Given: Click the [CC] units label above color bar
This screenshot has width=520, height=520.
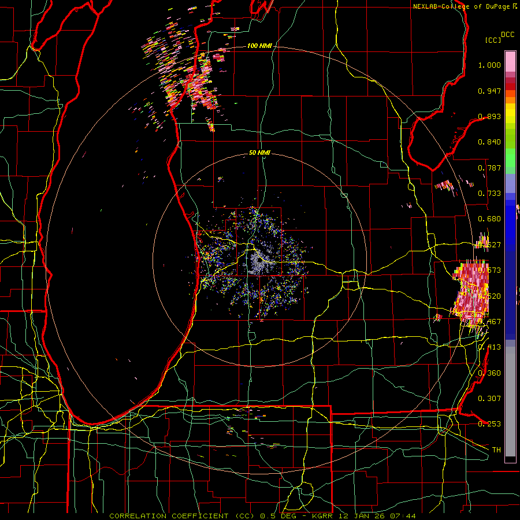Looking at the screenshot, I should click(x=493, y=40).
